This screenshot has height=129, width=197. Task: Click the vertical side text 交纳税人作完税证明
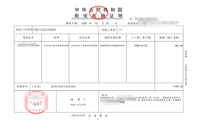(x=186, y=75)
